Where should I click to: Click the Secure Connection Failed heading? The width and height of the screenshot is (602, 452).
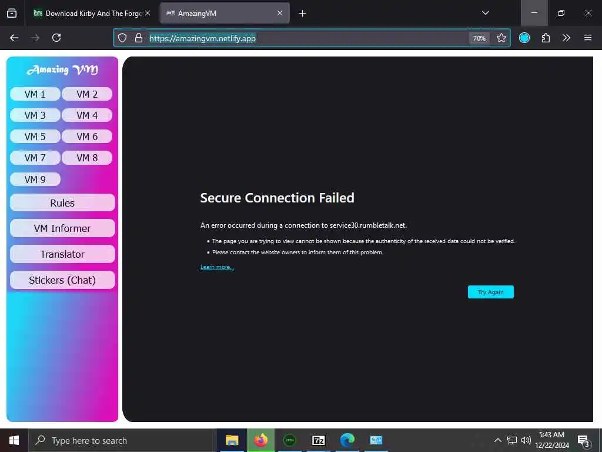[277, 198]
